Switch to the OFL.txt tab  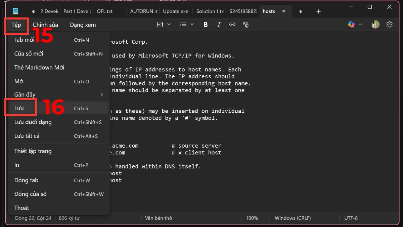point(105,11)
